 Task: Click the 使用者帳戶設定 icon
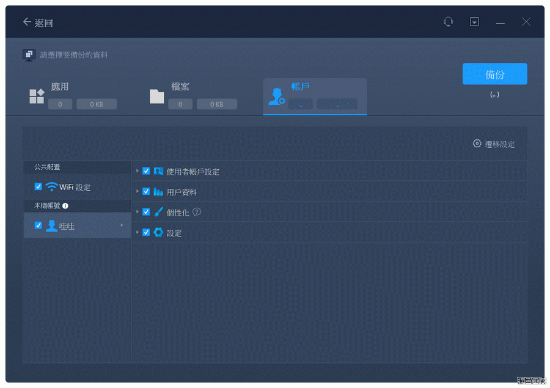[158, 171]
